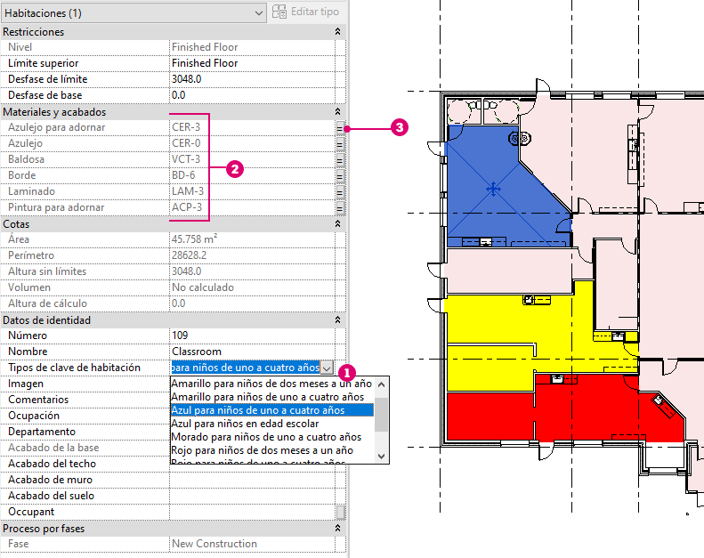Click the small button in the Azulejo CER-0 row
This screenshot has width=704, height=558.
340,143
